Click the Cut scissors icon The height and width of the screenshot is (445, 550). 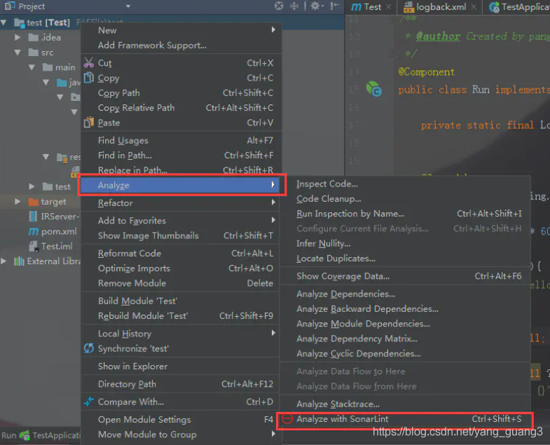click(89, 62)
